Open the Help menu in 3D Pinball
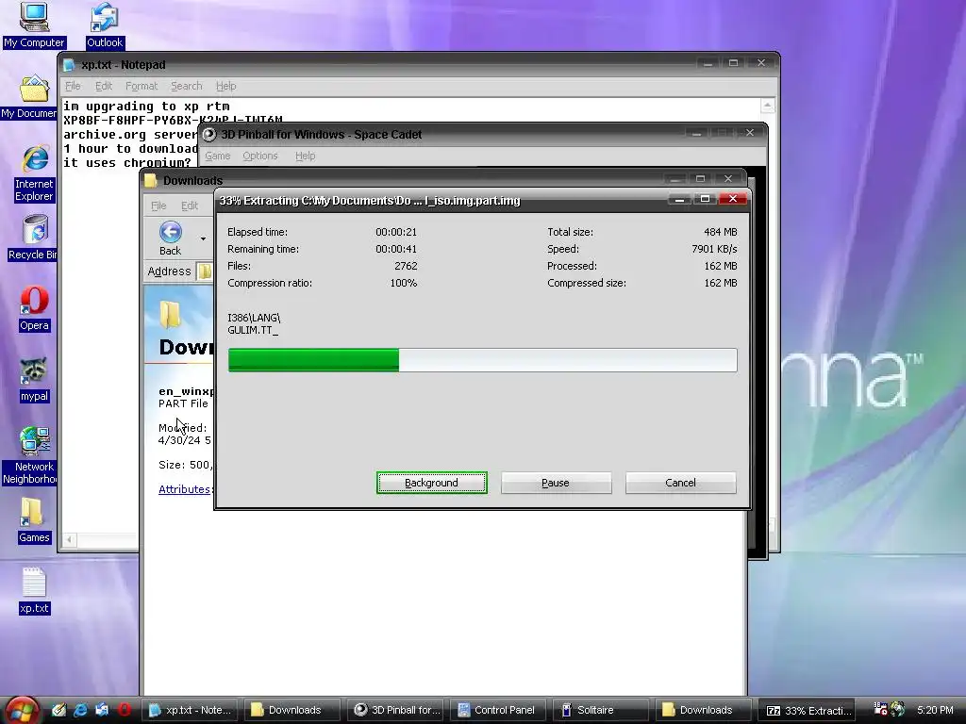The width and height of the screenshot is (966, 724). click(305, 156)
